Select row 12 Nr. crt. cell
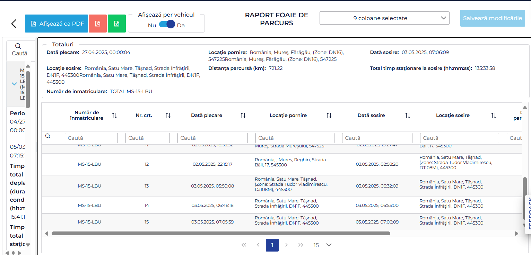531x255 pixels. pos(147,164)
